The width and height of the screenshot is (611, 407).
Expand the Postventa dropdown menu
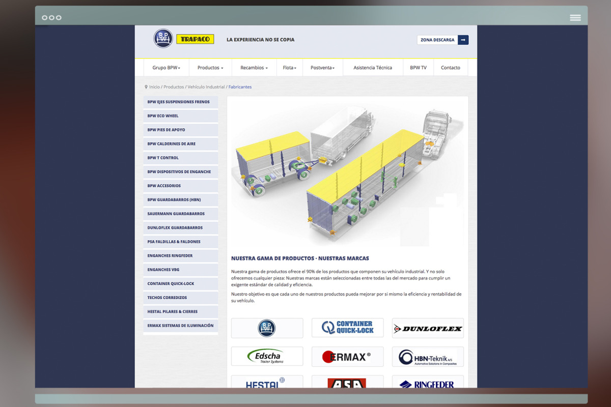pyautogui.click(x=323, y=68)
